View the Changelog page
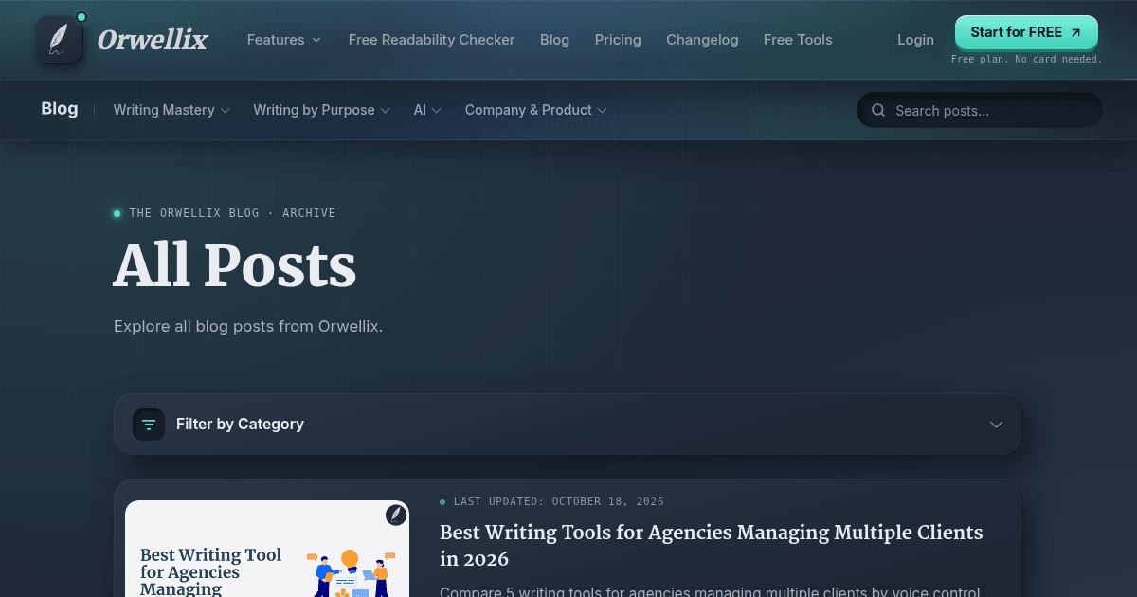 [x=702, y=40]
